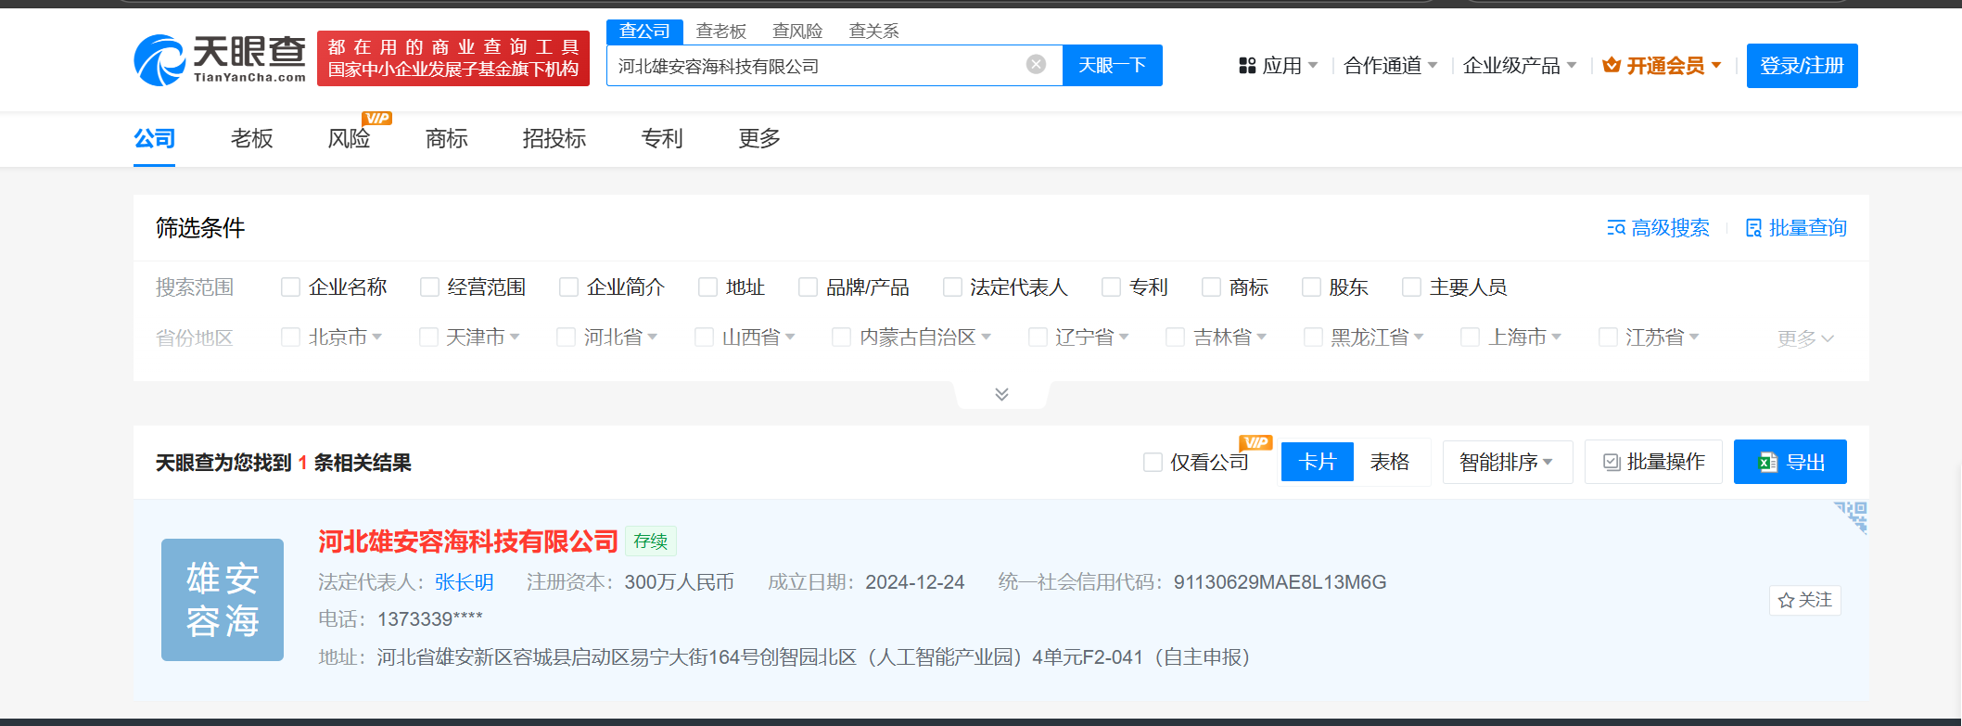Click the advanced search icon
Image resolution: width=1962 pixels, height=726 pixels.
(x=1616, y=228)
